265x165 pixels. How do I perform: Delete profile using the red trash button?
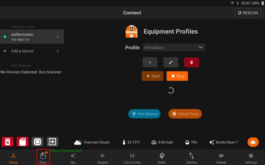[x=191, y=62]
